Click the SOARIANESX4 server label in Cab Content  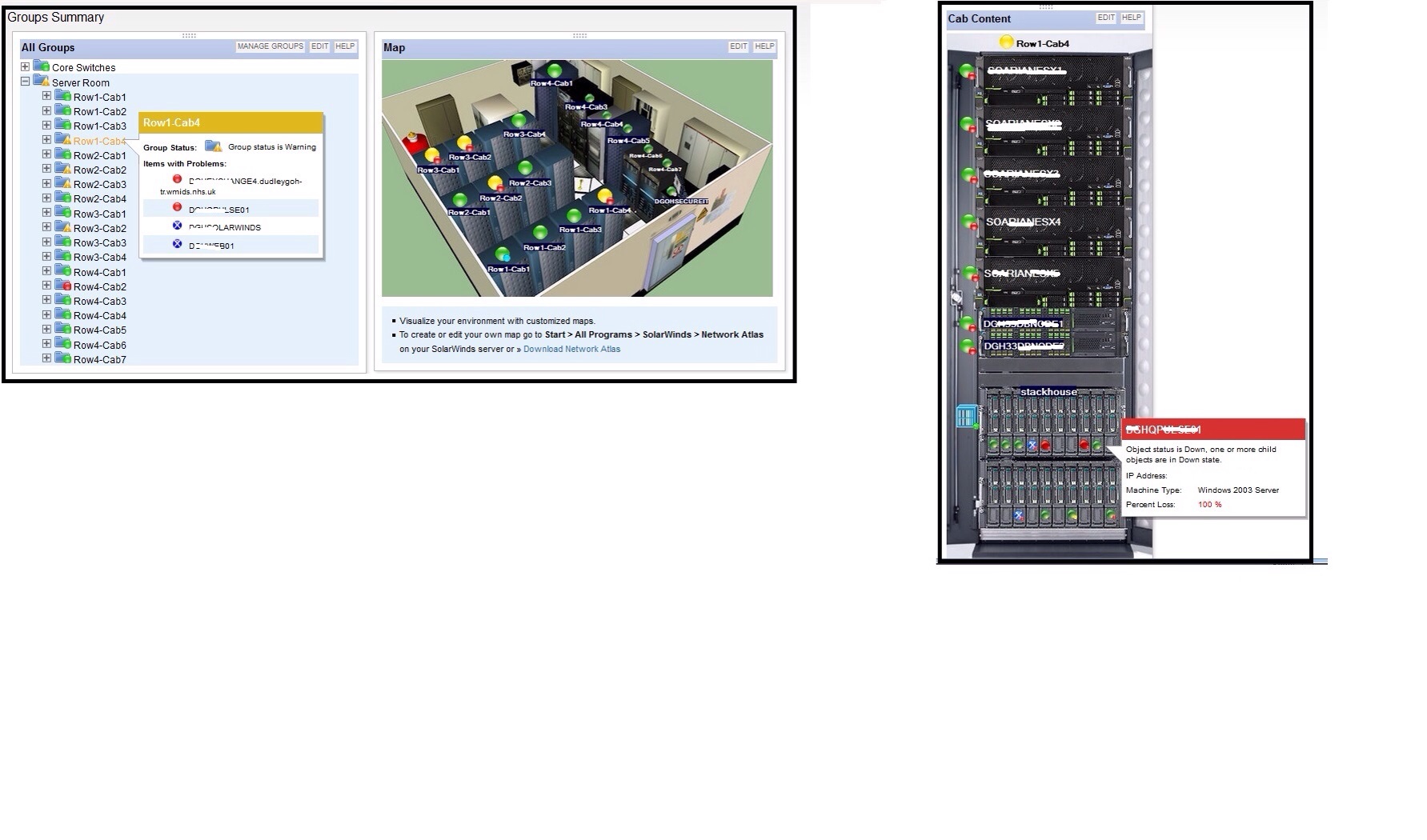[1023, 222]
